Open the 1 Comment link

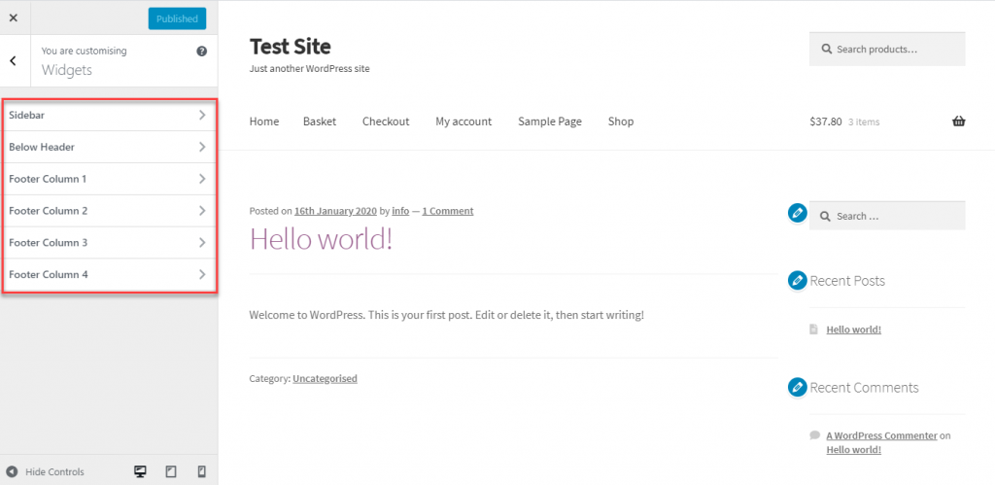(447, 211)
